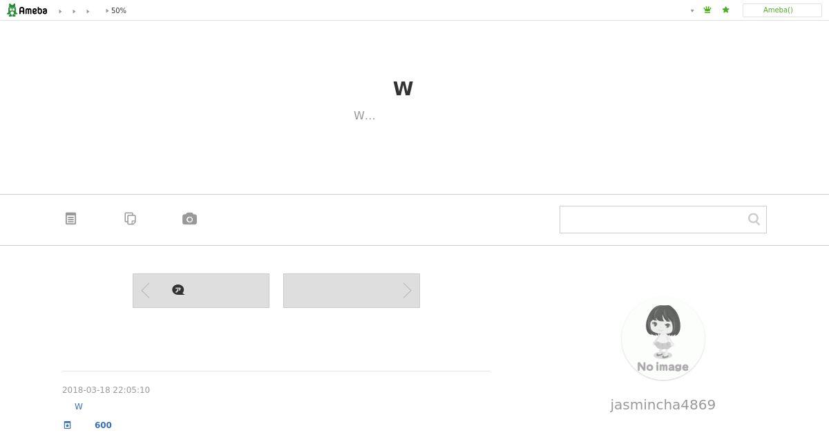Click the Ameba logo in the top bar
This screenshot has height=435, width=829.
tap(27, 10)
